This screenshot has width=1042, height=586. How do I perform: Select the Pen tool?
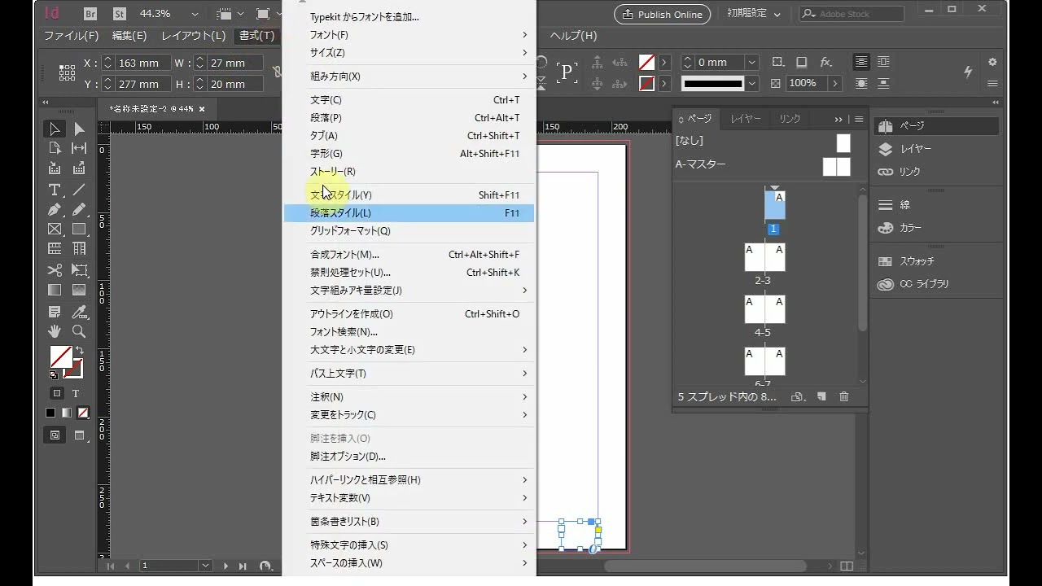click(x=55, y=210)
